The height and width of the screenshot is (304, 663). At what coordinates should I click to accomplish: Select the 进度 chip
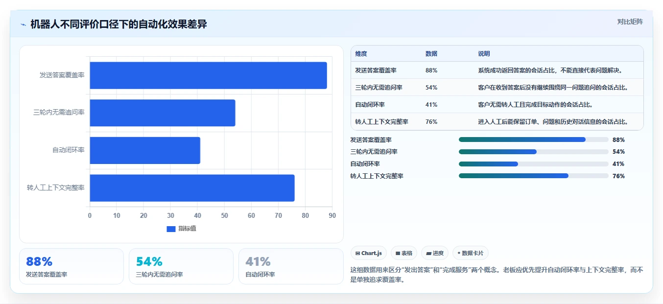tap(435, 253)
